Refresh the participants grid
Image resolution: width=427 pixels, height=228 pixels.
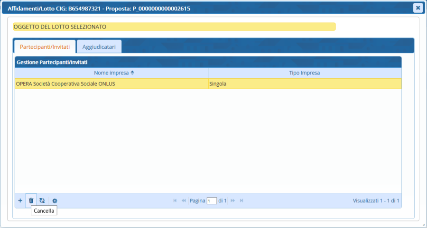point(42,201)
